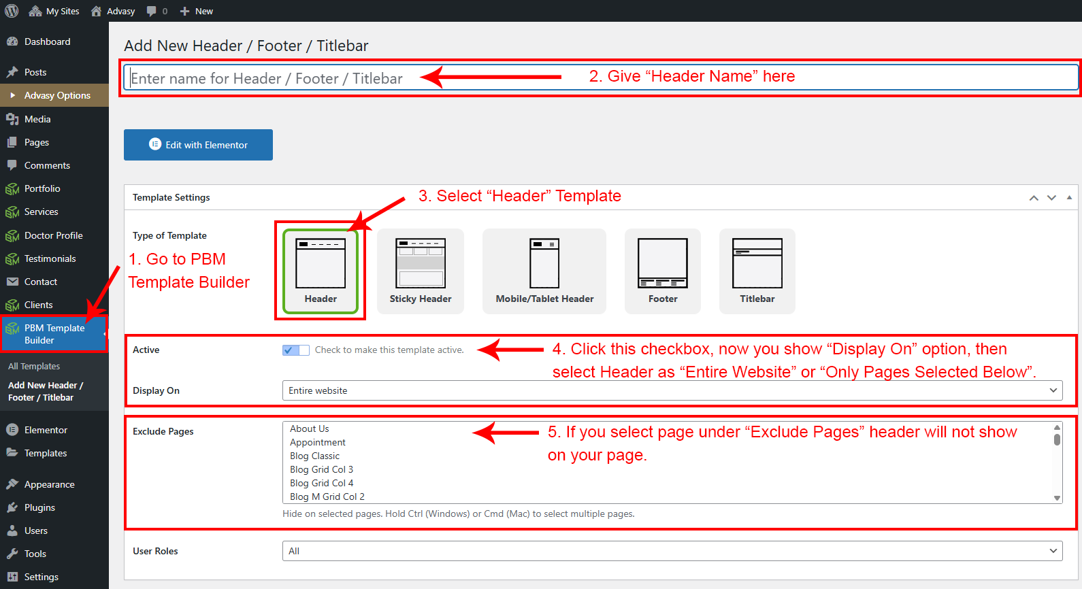
Task: Move Template Settings panel up
Action: (1034, 198)
